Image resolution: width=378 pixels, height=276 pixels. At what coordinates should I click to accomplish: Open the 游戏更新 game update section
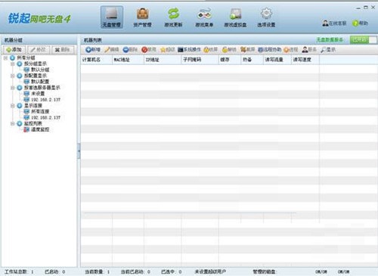tap(173, 17)
